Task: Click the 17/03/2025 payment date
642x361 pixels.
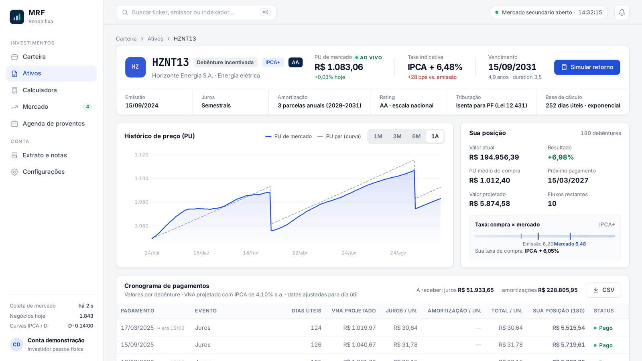Action: click(137, 328)
